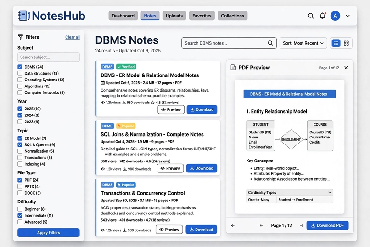Click the views eye icon on ER Model card
Viewport: 370px width, 247px height.
103,103
